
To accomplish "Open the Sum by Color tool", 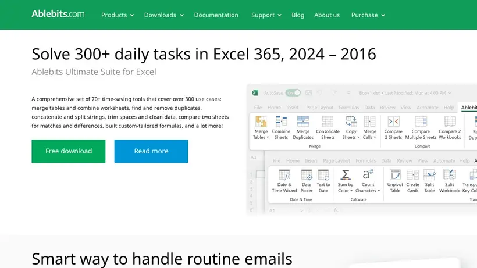I will tap(346, 181).
